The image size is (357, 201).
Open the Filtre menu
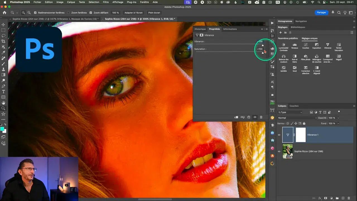(x=106, y=2)
